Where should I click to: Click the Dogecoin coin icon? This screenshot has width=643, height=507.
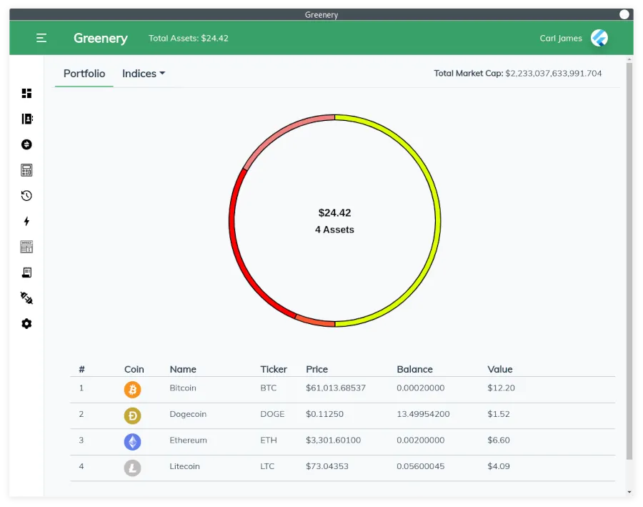click(132, 416)
